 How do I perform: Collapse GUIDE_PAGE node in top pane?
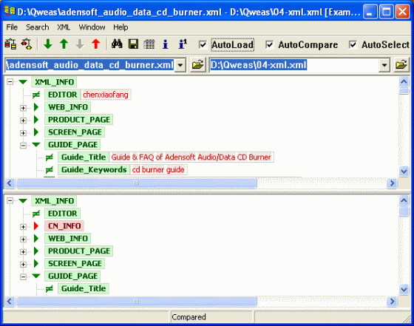coord(23,145)
